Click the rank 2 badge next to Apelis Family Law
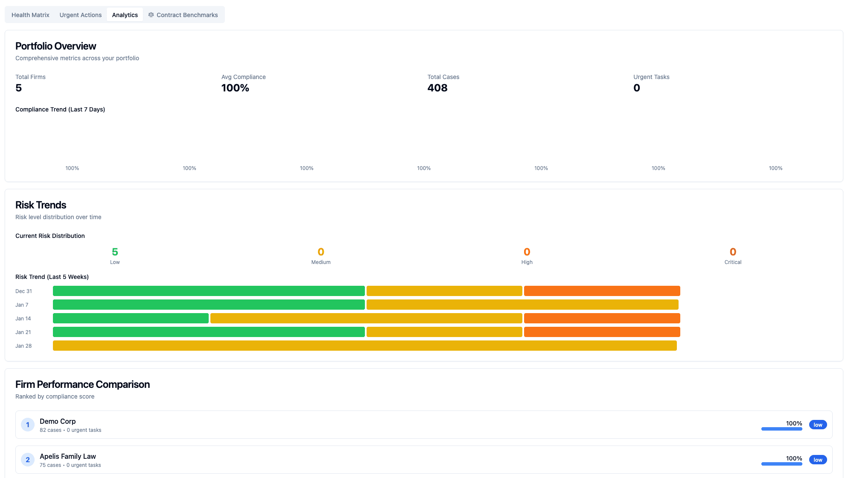 coord(28,459)
